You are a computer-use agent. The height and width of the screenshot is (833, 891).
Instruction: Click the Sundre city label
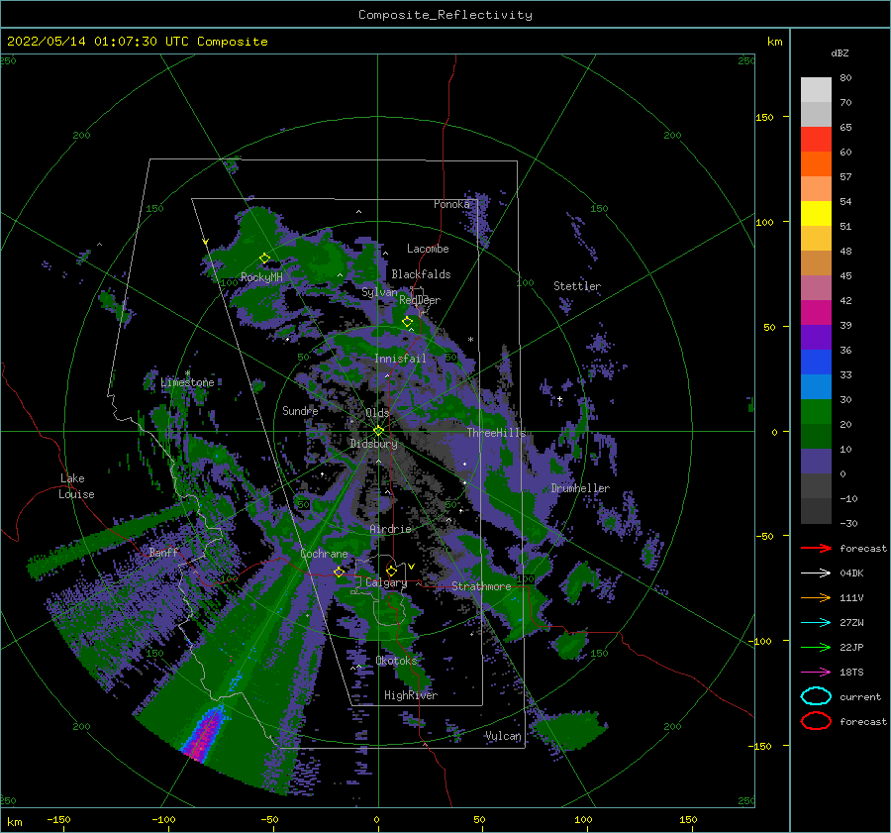click(300, 410)
